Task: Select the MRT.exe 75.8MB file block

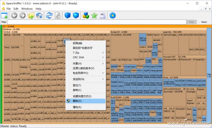Action: 143,39
